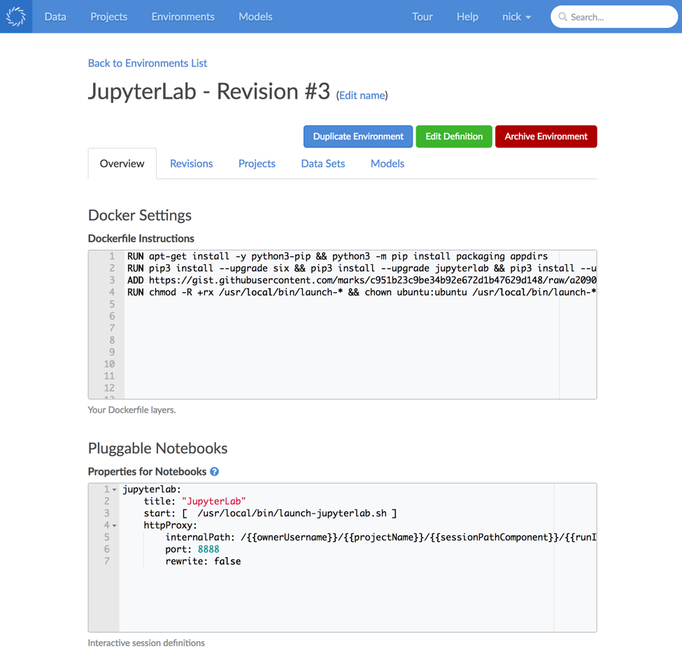Open Models from the top navigation bar
Image resolution: width=682 pixels, height=656 pixels.
(255, 16)
